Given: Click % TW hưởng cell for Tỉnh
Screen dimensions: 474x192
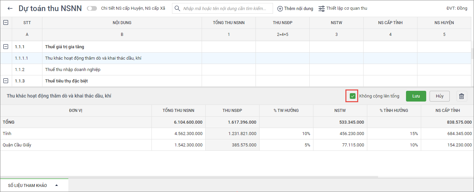Looking at the screenshot, I should (x=286, y=134).
